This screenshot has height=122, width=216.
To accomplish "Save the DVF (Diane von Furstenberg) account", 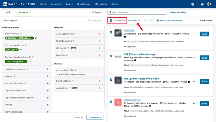I will pos(204,58).
